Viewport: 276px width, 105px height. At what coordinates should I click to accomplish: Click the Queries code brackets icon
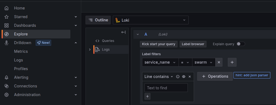tap(97, 41)
